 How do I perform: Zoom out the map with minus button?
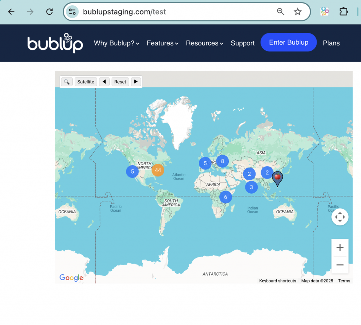coord(340,265)
